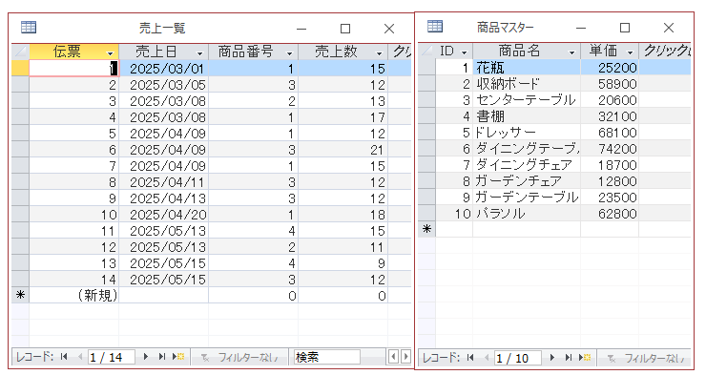Screen dimensions: 706x375
Task: Click 単価 cell 68100
Action: click(x=610, y=133)
